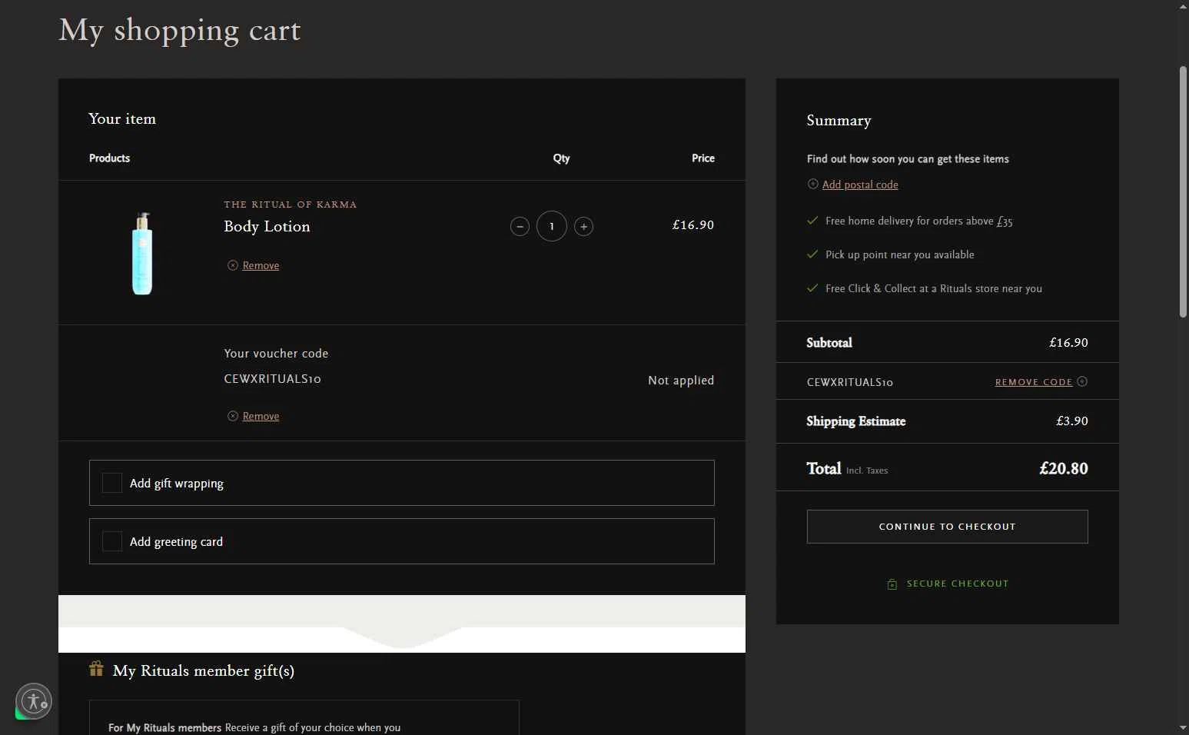Click the 'My Rituals member gift(s)' heading

pos(204,671)
